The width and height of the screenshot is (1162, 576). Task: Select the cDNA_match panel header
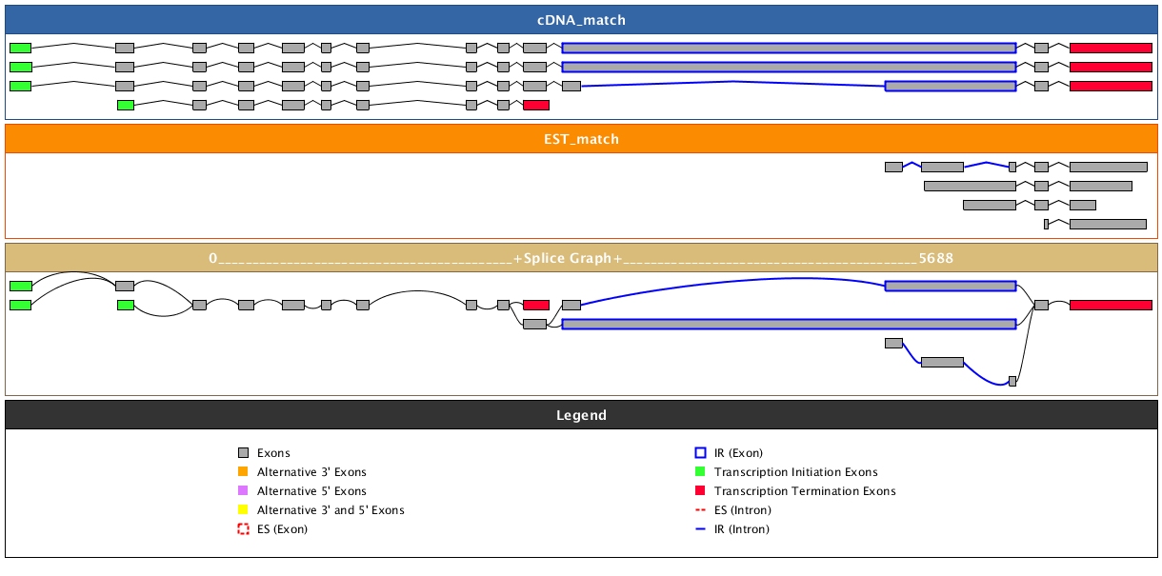click(581, 20)
